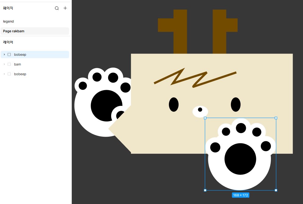The image size is (303, 204).
Task: Click top-right selection handle of selected paw
Action: (x=276, y=118)
